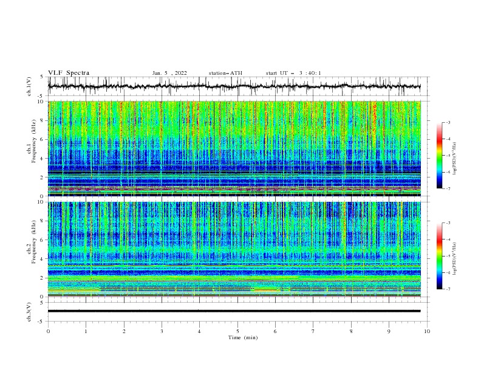
Task: Click the ch.1 spectrogram color bar
Action: [439, 156]
